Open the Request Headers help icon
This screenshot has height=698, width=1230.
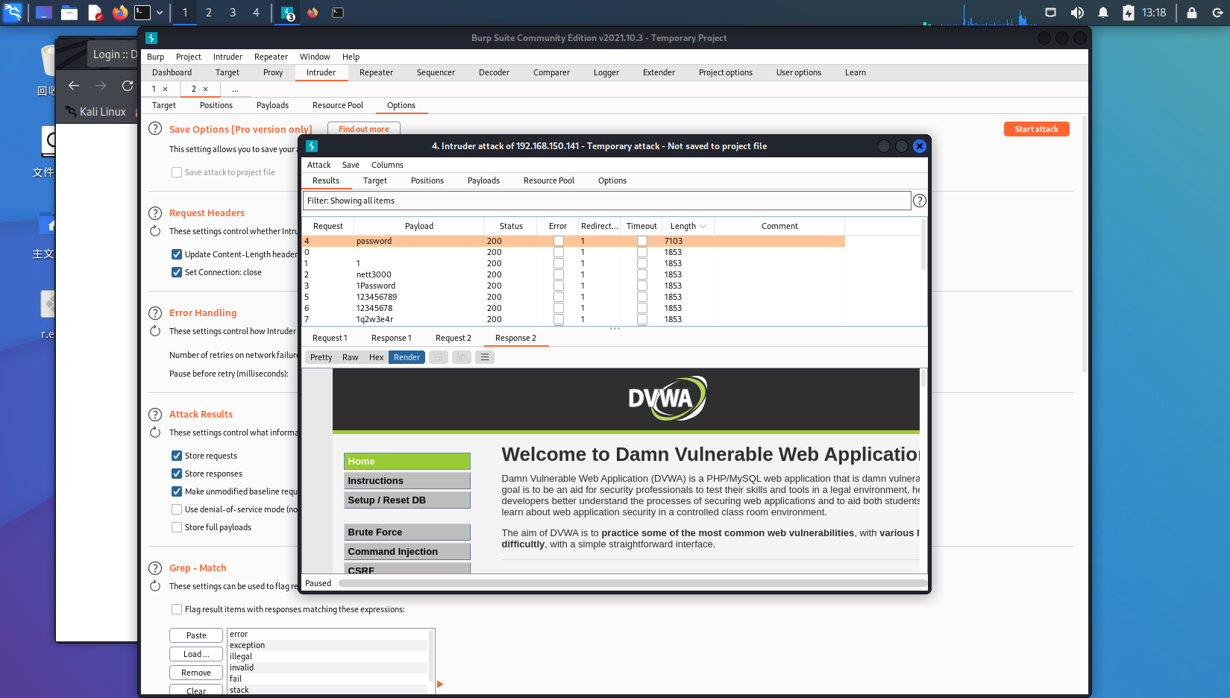pos(155,213)
